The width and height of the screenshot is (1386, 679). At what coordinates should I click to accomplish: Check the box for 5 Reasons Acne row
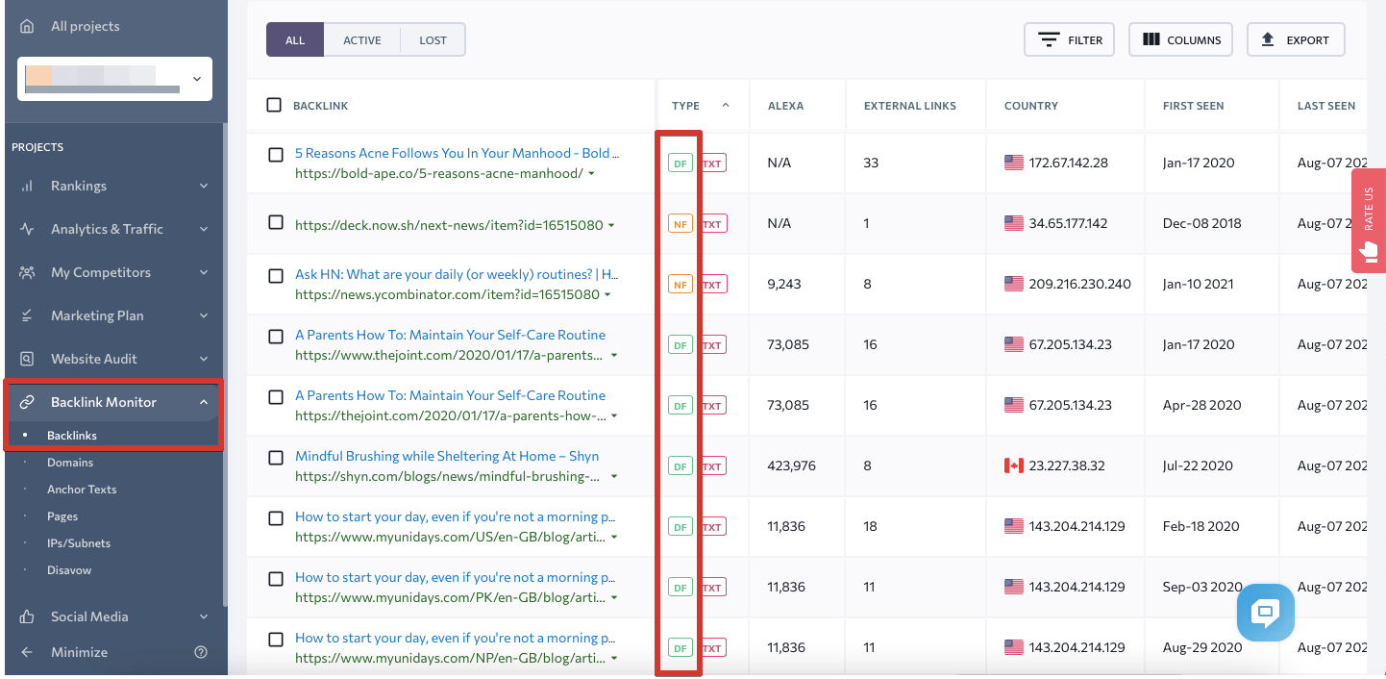click(276, 155)
